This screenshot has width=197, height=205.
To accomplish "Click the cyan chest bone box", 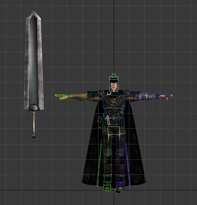I will 113,101.
